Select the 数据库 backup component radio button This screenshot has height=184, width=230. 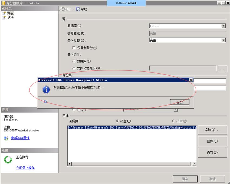click(74, 61)
